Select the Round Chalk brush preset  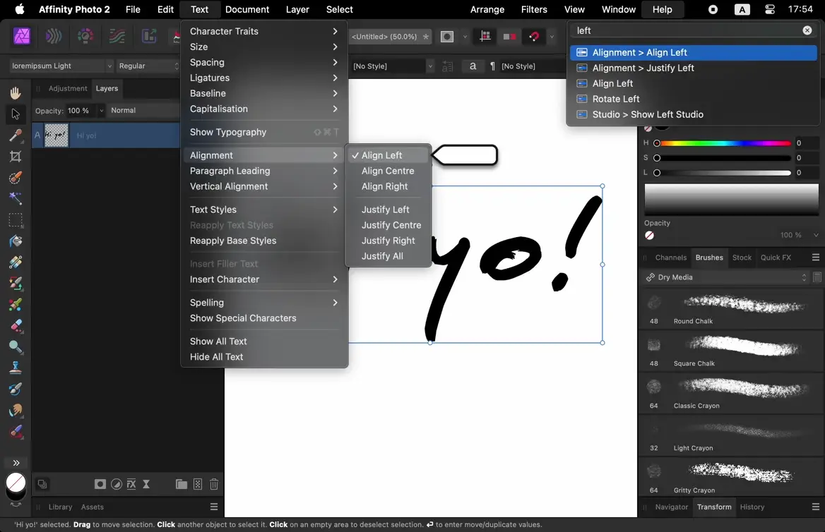(731, 308)
